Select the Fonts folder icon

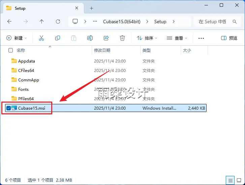point(14,89)
